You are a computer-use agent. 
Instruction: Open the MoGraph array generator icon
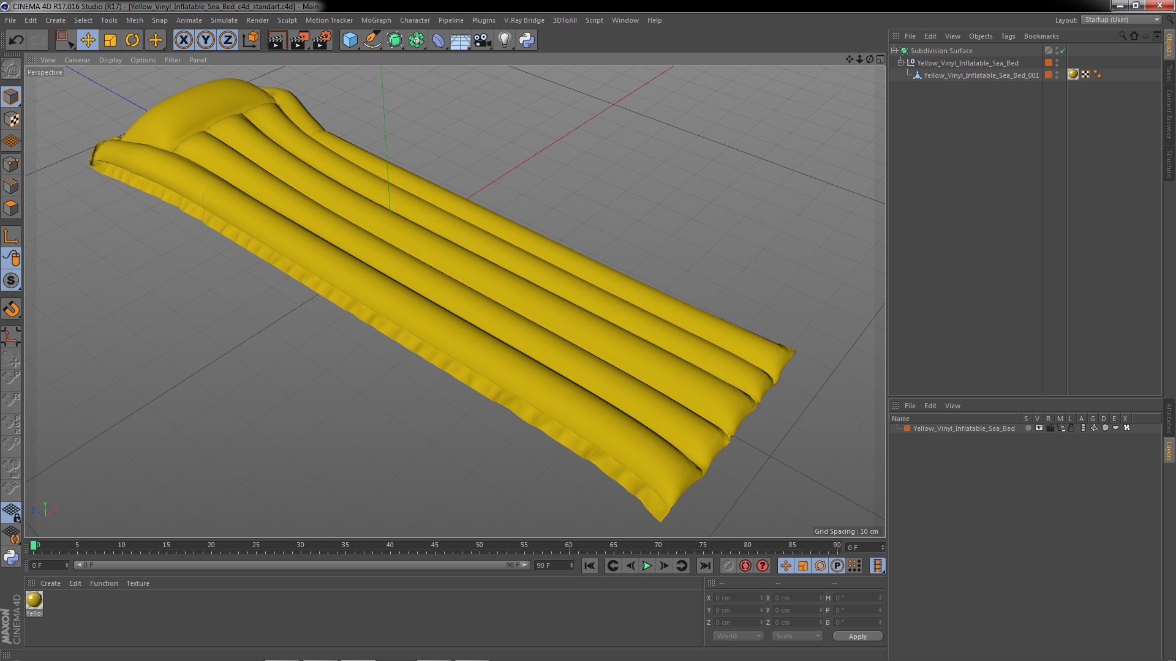[x=417, y=40]
